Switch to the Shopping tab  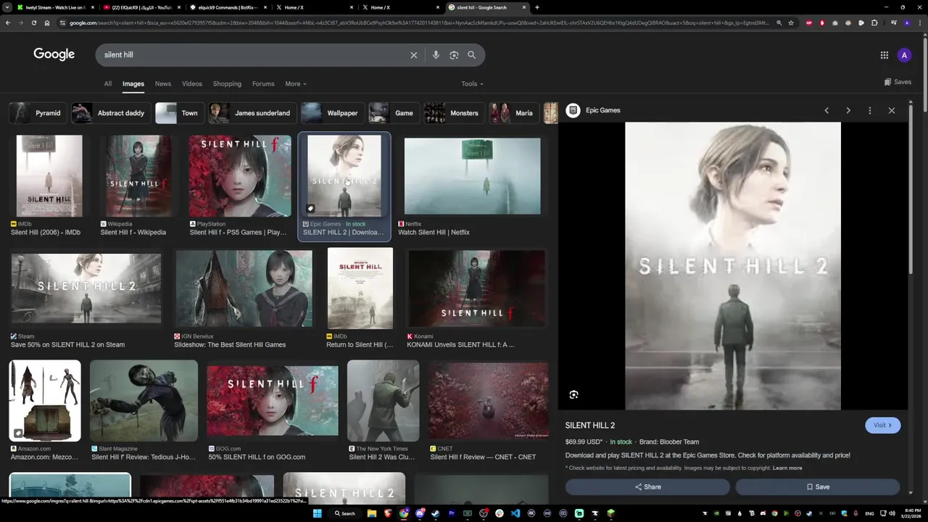[227, 84]
